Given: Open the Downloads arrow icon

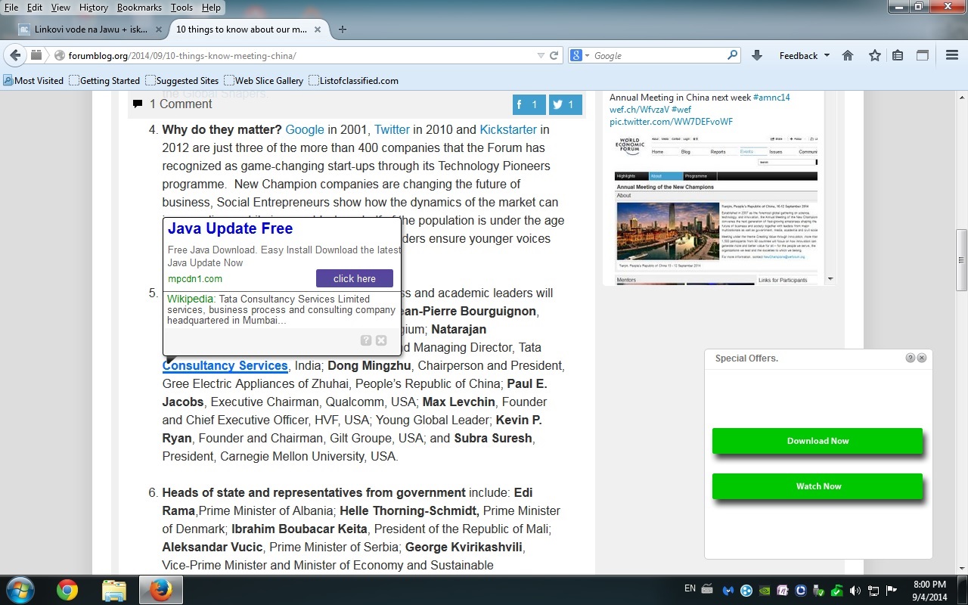Looking at the screenshot, I should [757, 55].
